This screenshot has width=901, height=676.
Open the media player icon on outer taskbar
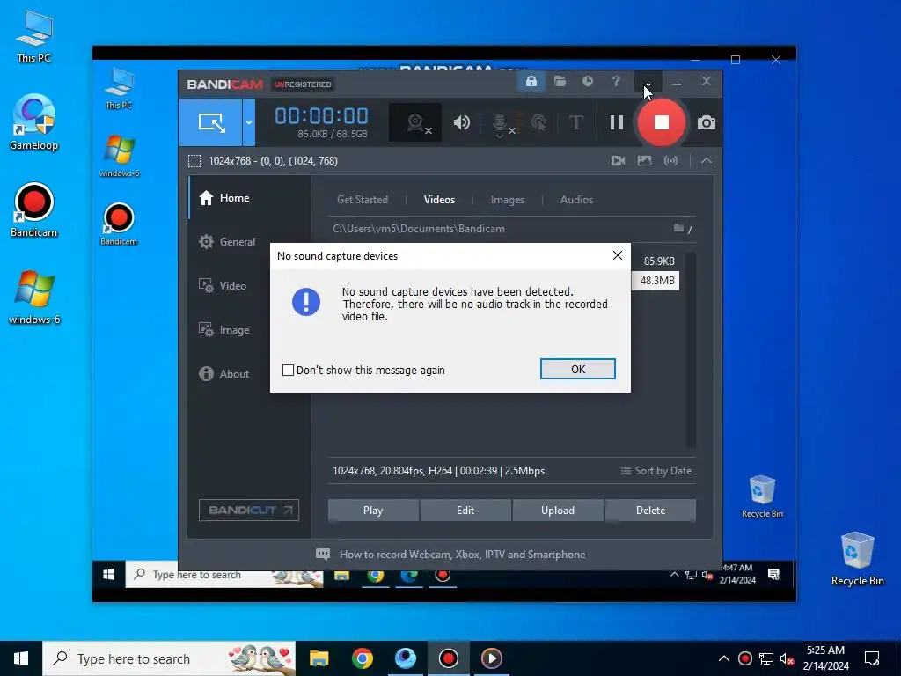pyautogui.click(x=491, y=658)
